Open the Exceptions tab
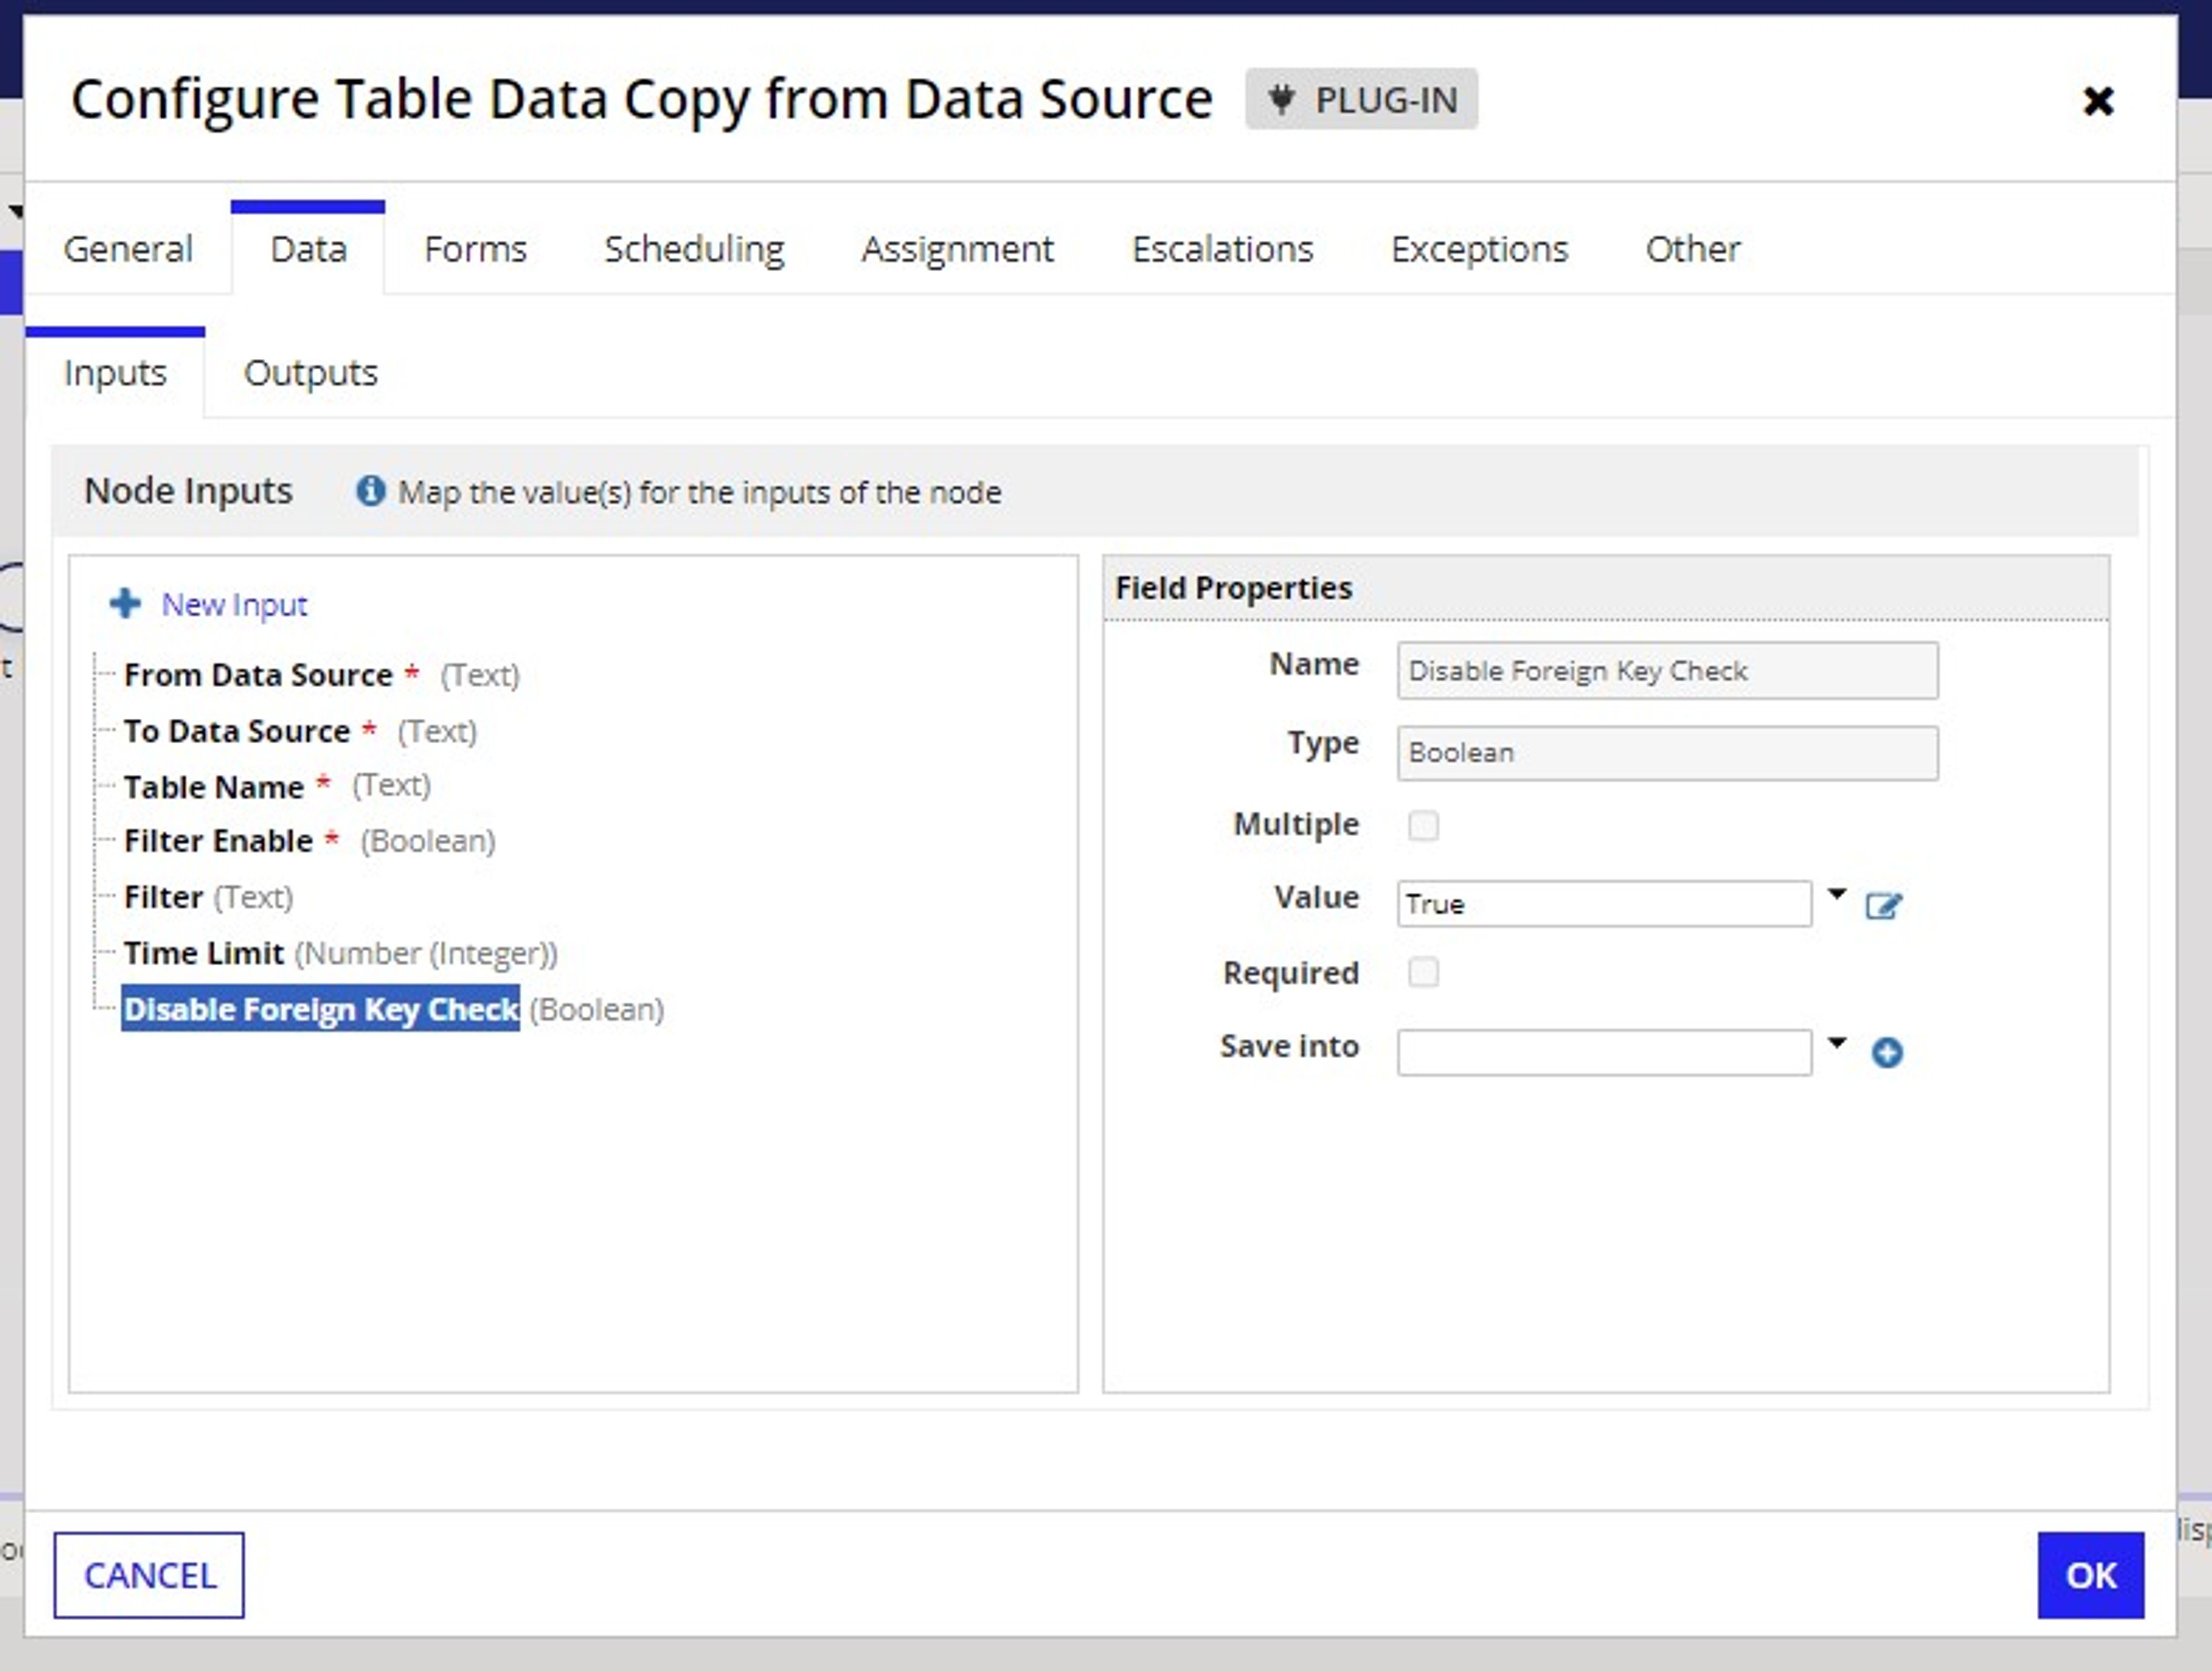Image resolution: width=2212 pixels, height=1672 pixels. (1479, 249)
